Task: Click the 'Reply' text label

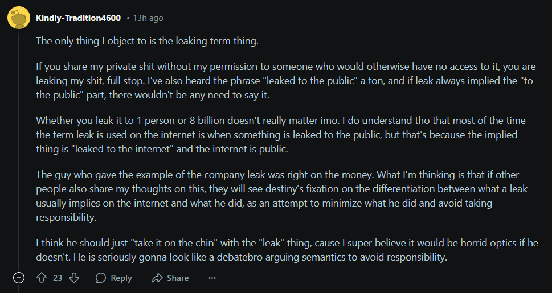Action: [x=121, y=278]
